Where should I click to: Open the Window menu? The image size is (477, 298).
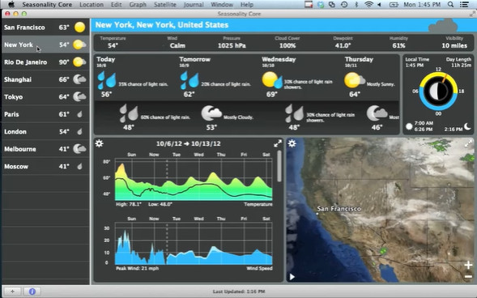coord(222,5)
